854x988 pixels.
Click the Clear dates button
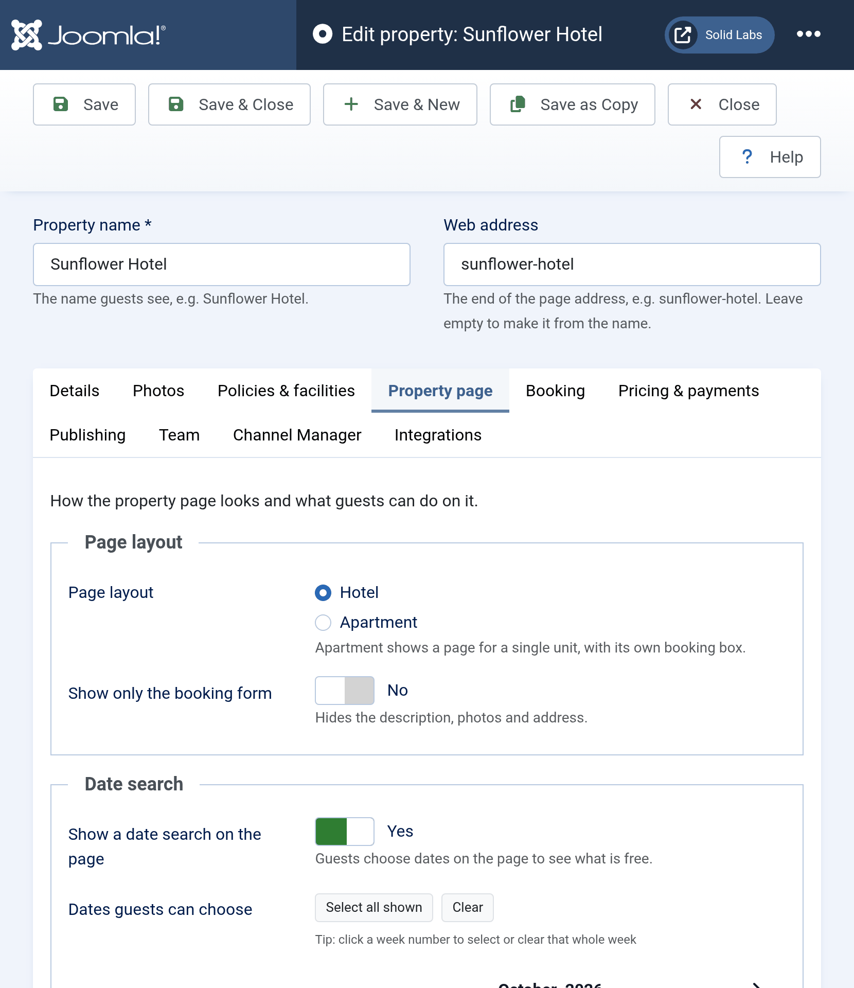coord(468,908)
